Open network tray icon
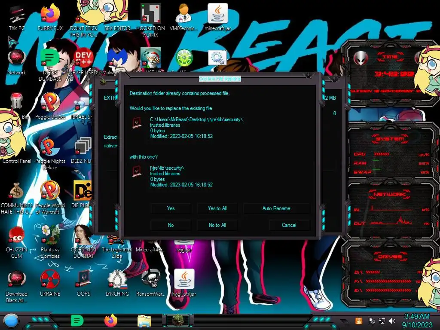 (x=382, y=321)
